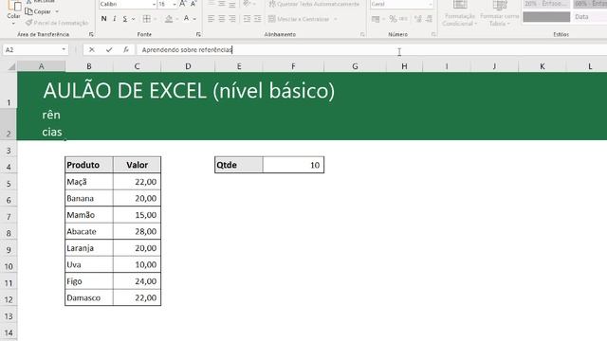Click the fill color bucket icon
The width and height of the screenshot is (607, 341).
(169, 19)
